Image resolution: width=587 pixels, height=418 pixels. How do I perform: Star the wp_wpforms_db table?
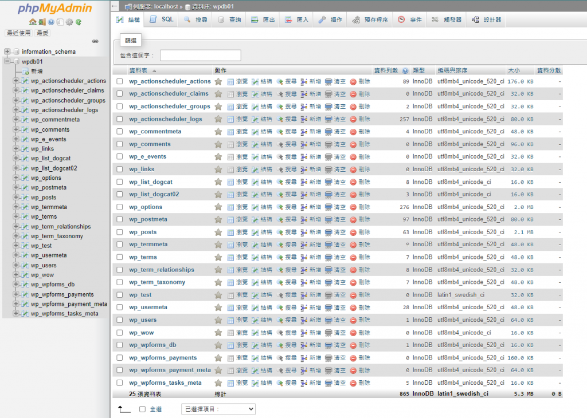[218, 345]
